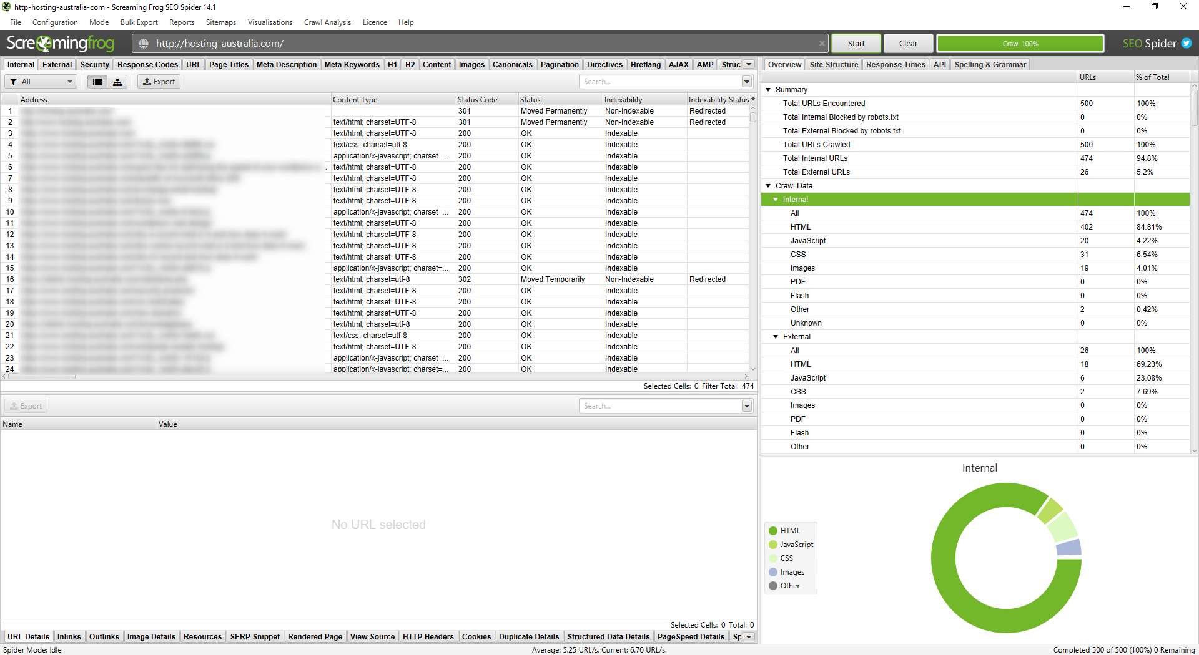Select Total URLs Crawled row
The height and width of the screenshot is (655, 1199).
(x=975, y=145)
